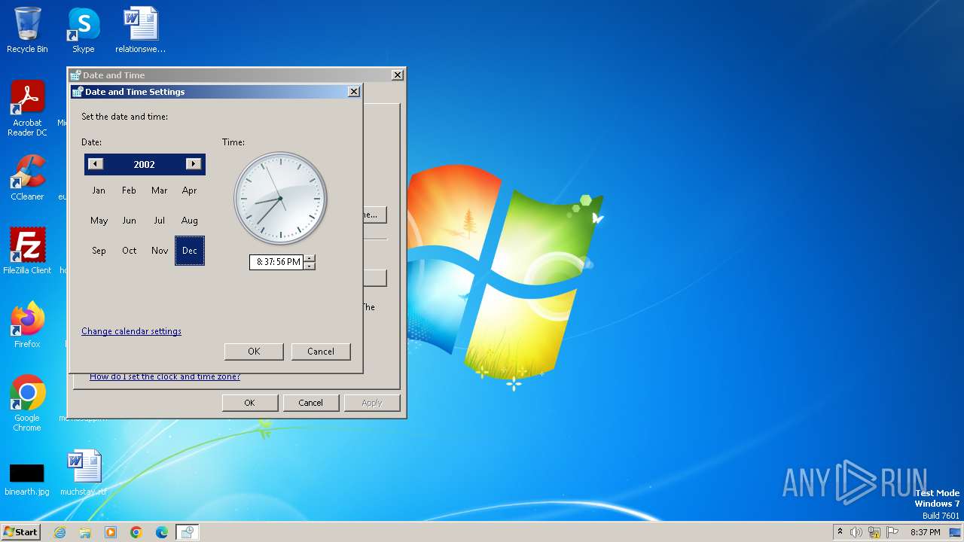The image size is (964, 542).
Task: Open the Recycle Bin desktop icon
Action: (x=27, y=30)
